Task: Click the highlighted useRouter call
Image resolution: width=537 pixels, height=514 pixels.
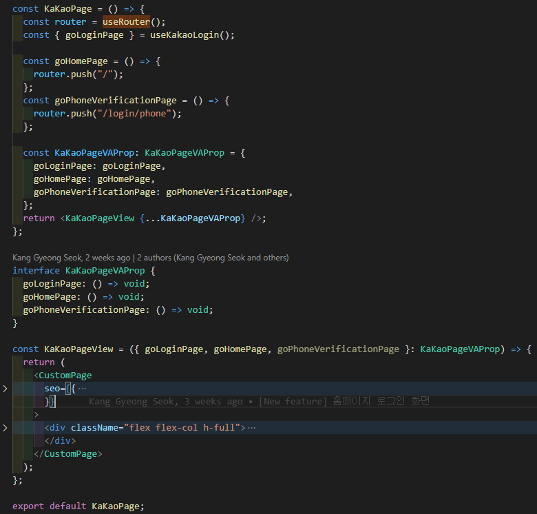Action: pyautogui.click(x=127, y=22)
